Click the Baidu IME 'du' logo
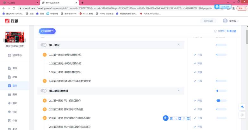 166,118
